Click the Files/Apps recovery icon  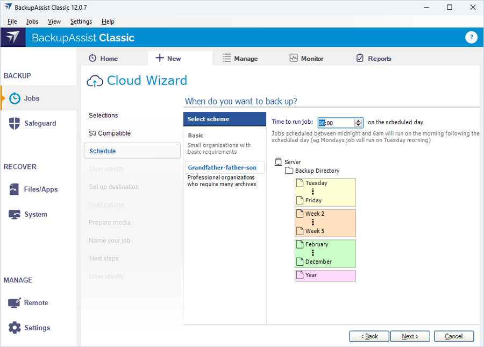click(14, 189)
